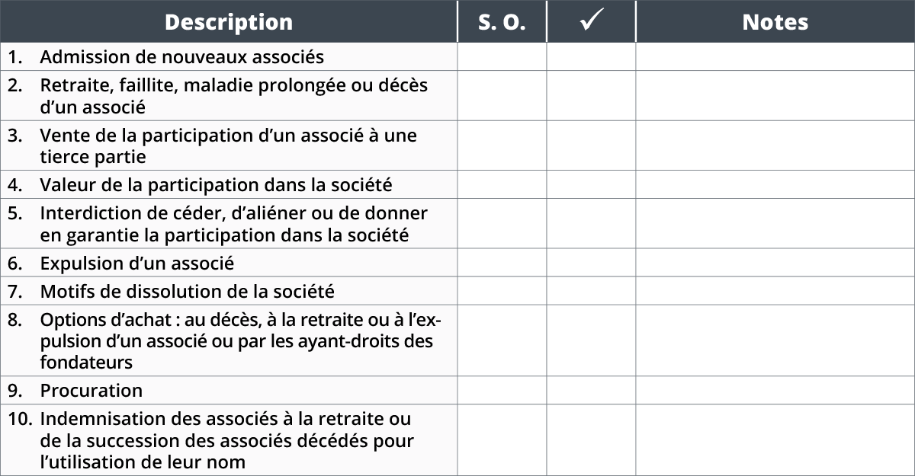Tick the check cell for Expulsion d'un associé

tap(591, 264)
